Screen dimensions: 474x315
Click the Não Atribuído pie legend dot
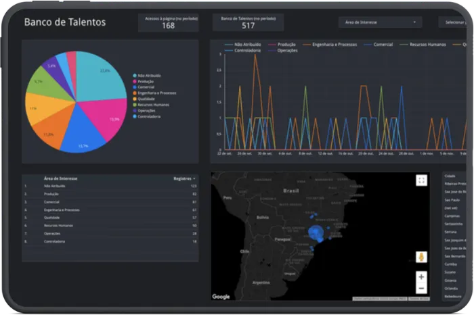tap(135, 76)
